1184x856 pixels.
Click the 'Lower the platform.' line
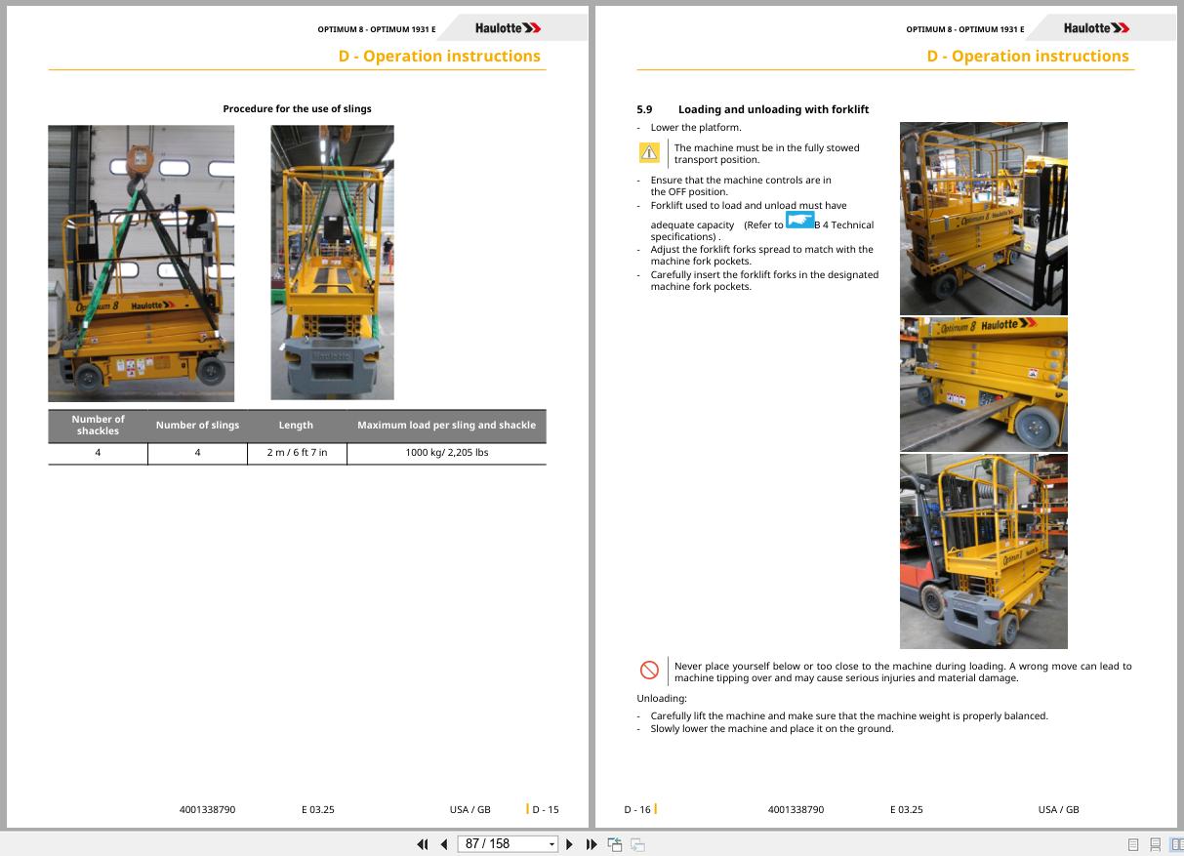[696, 128]
